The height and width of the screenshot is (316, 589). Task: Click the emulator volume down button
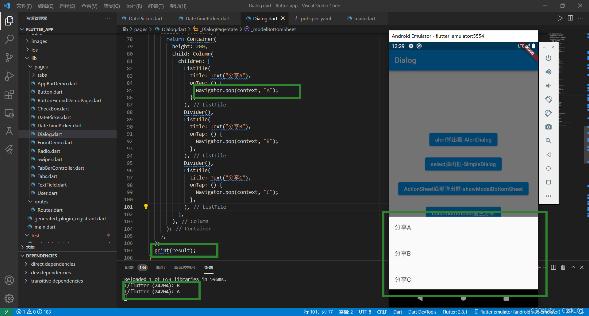[x=549, y=86]
